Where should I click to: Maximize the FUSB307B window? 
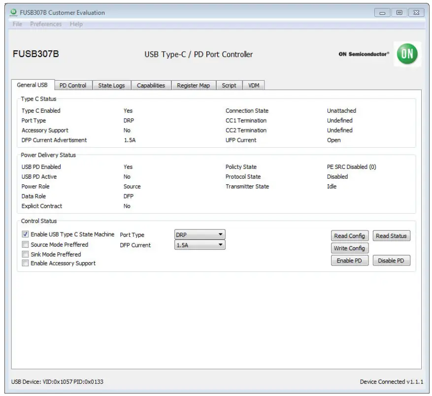point(399,13)
